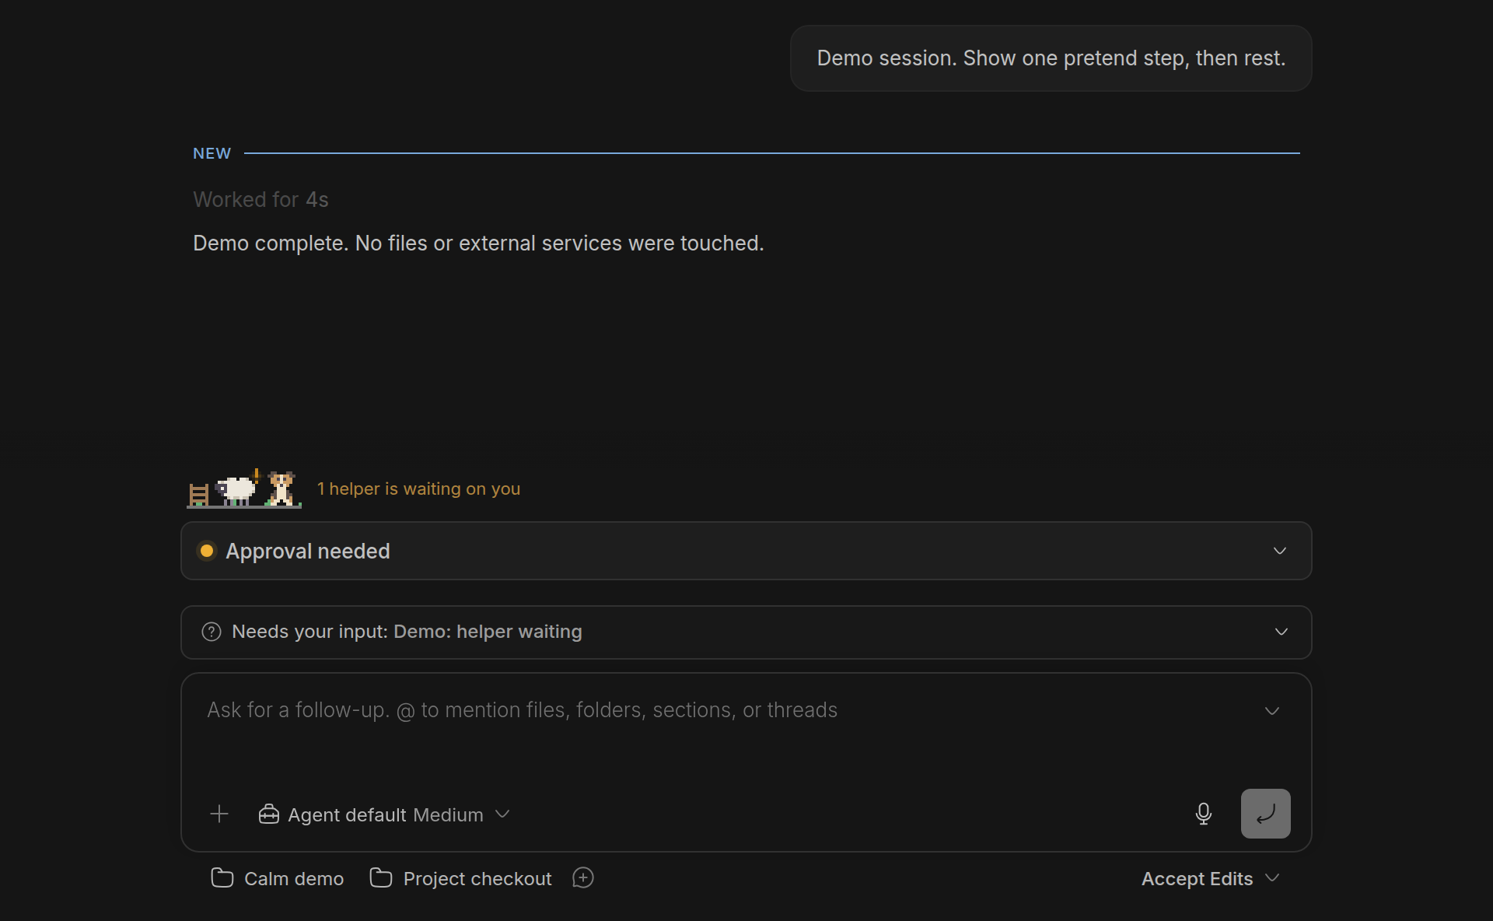
Task: Click '1 helper is waiting on you' text
Action: pos(418,489)
